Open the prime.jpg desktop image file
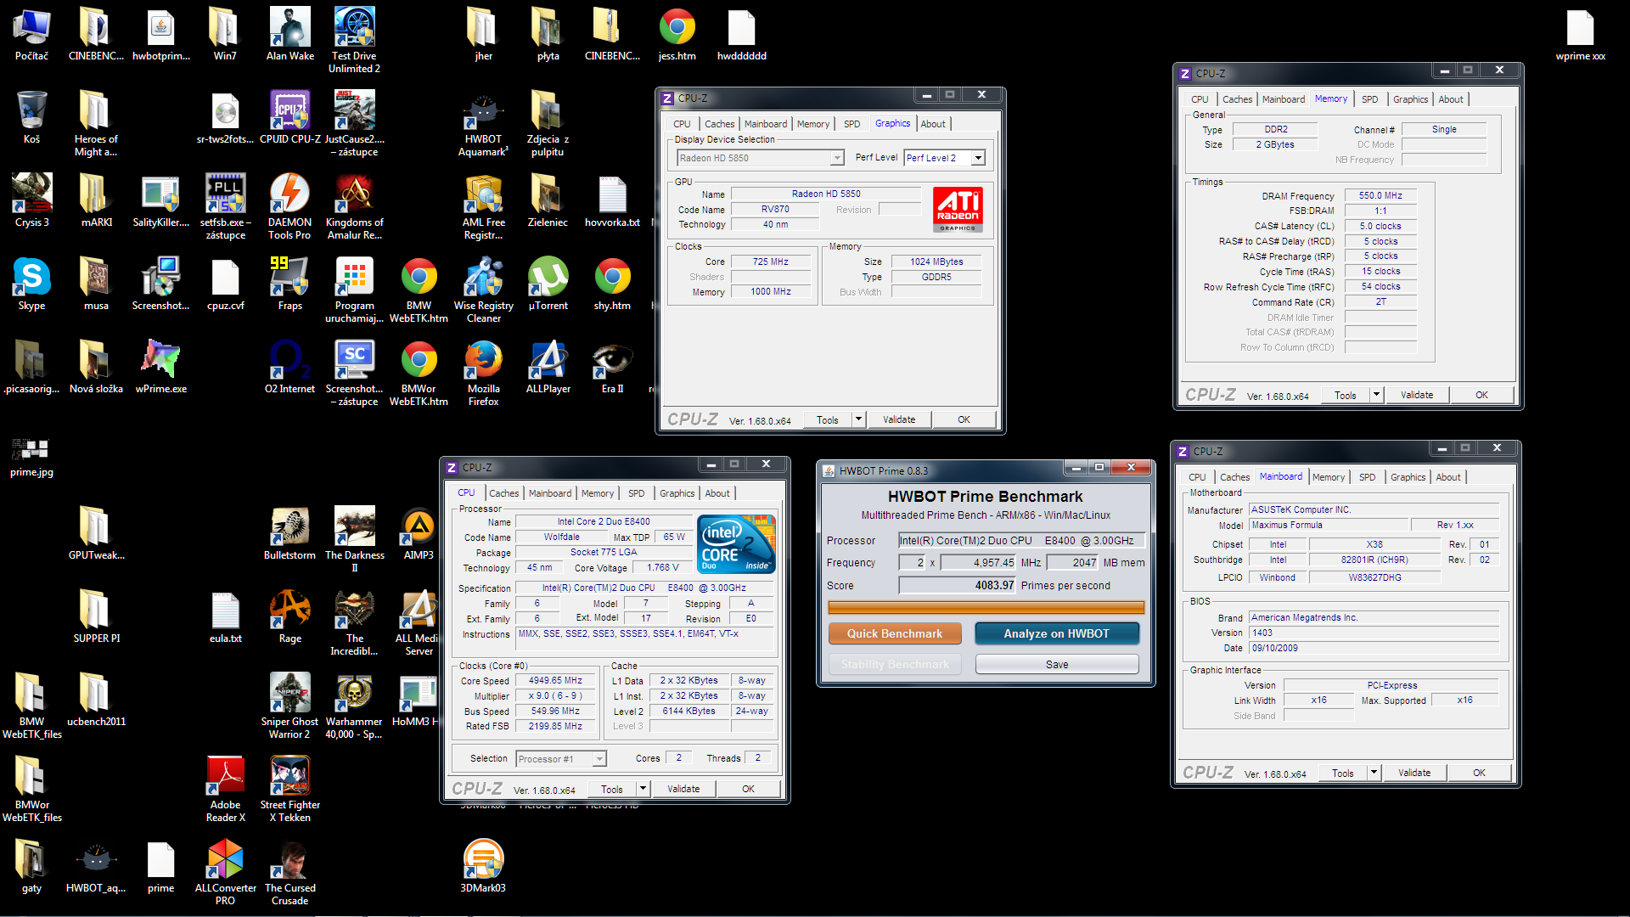 click(x=31, y=456)
